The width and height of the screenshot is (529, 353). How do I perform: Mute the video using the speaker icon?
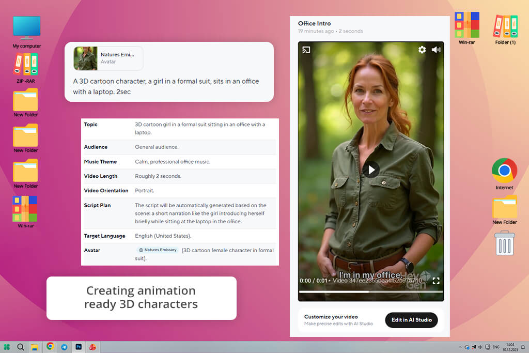(x=436, y=50)
